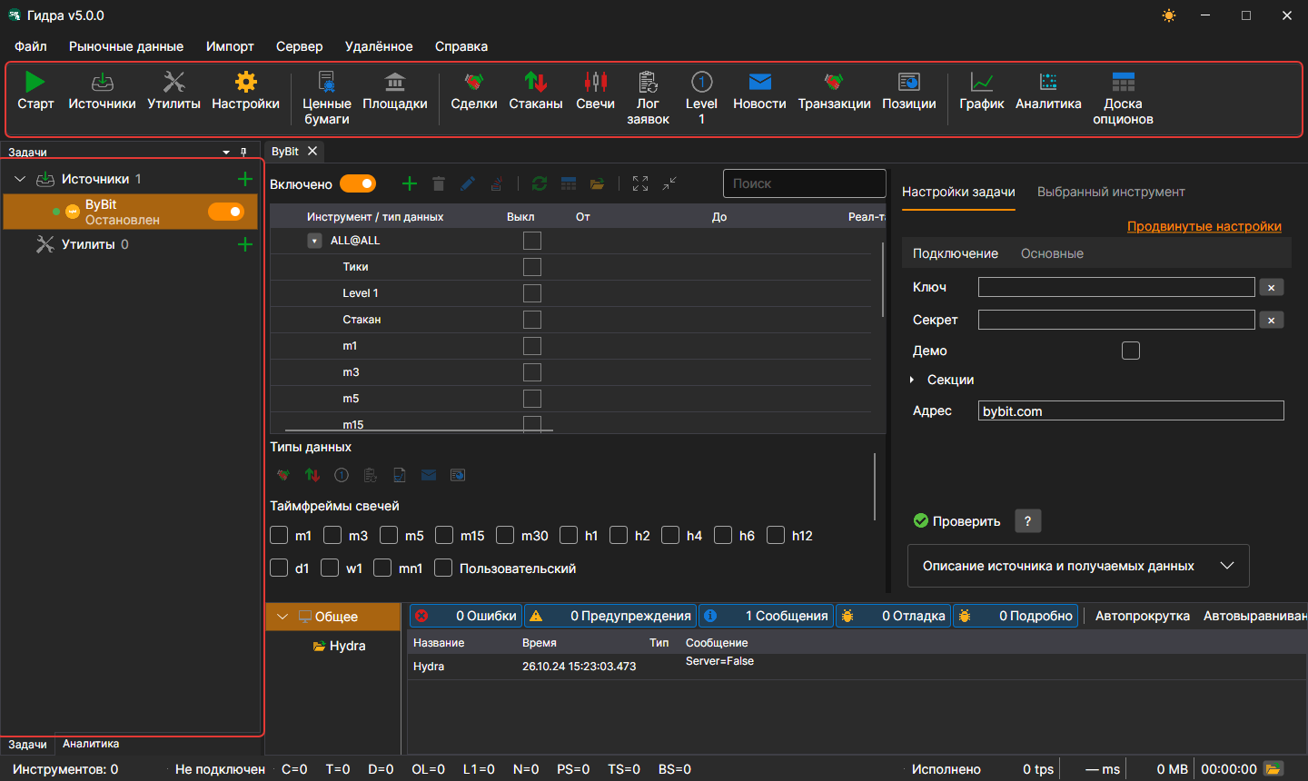
Task: Collapse the Источники tree node
Action: (x=20, y=179)
